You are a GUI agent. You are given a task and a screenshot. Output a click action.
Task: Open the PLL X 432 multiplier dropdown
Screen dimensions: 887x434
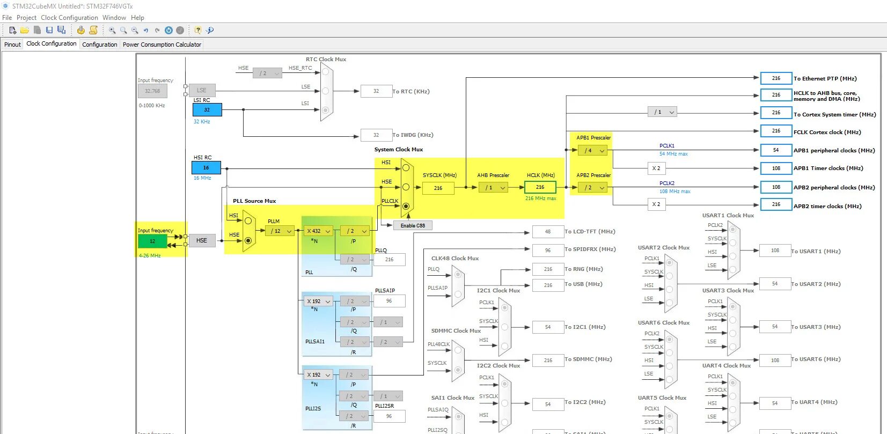318,231
